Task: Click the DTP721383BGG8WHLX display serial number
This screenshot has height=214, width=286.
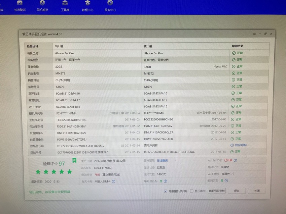Action: click(x=80, y=146)
